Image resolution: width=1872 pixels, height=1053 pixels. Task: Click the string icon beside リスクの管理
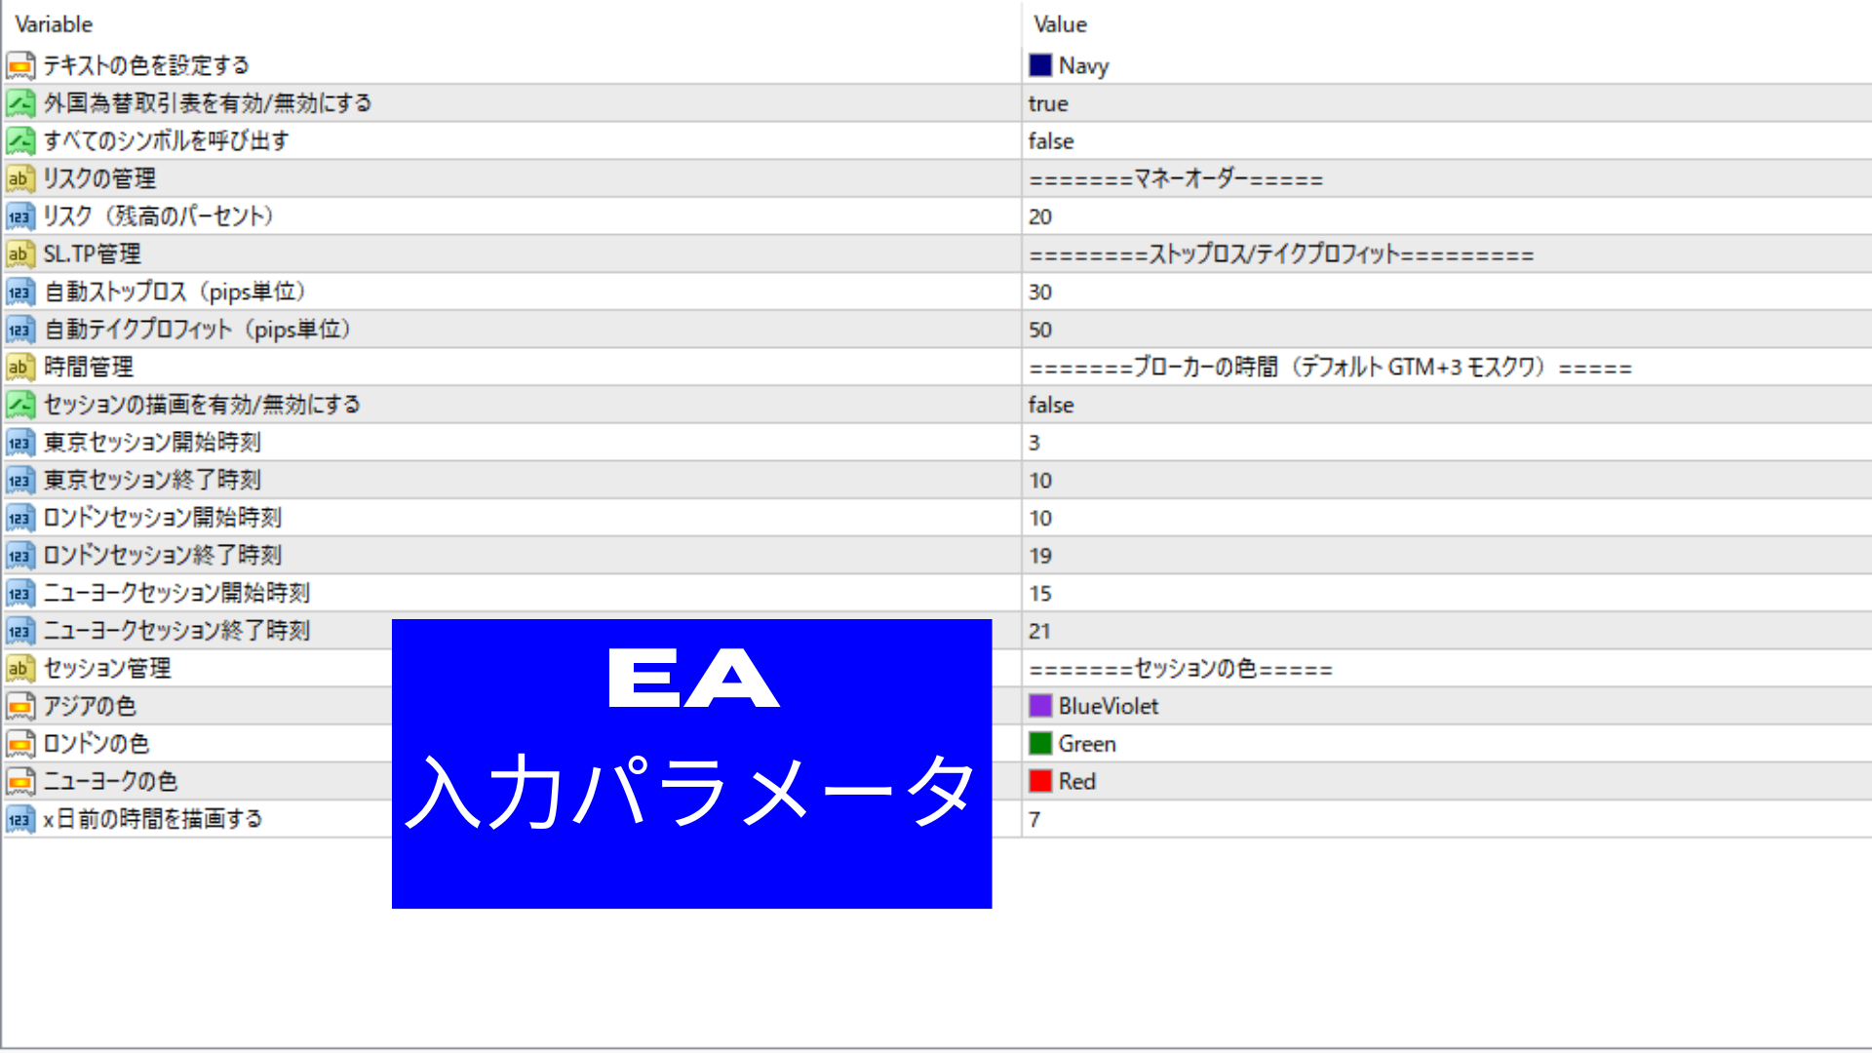pos(19,178)
